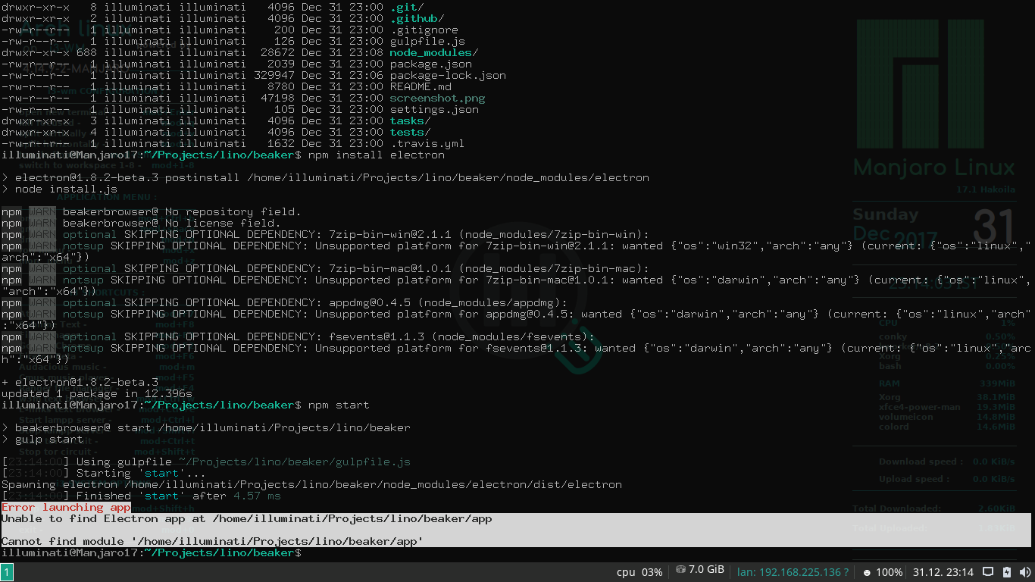1035x582 pixels.
Task: Click the 'Using gulpfile' log line
Action: (206, 462)
